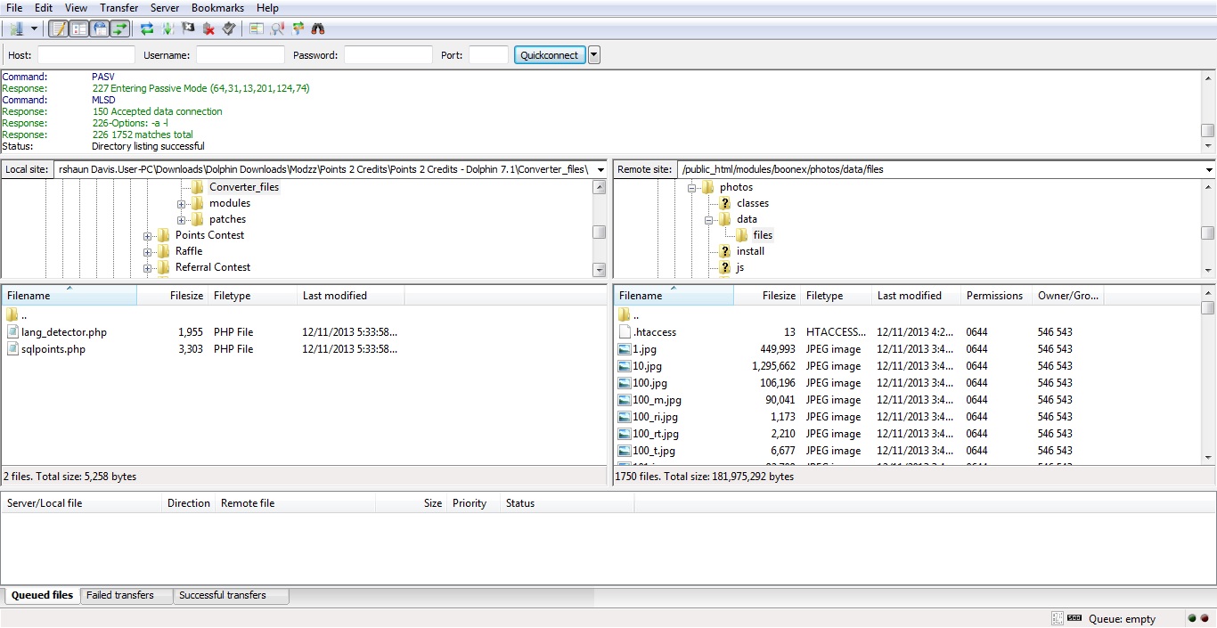Screen dimensions: 1217x628
Task: Open the Bookmarks menu
Action: tap(217, 8)
